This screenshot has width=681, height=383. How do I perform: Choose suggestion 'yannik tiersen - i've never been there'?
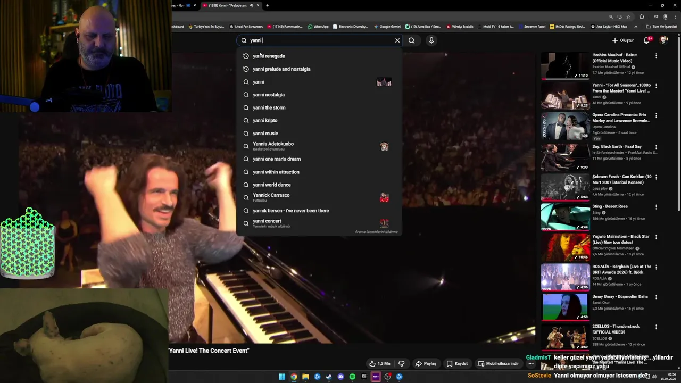319,211
